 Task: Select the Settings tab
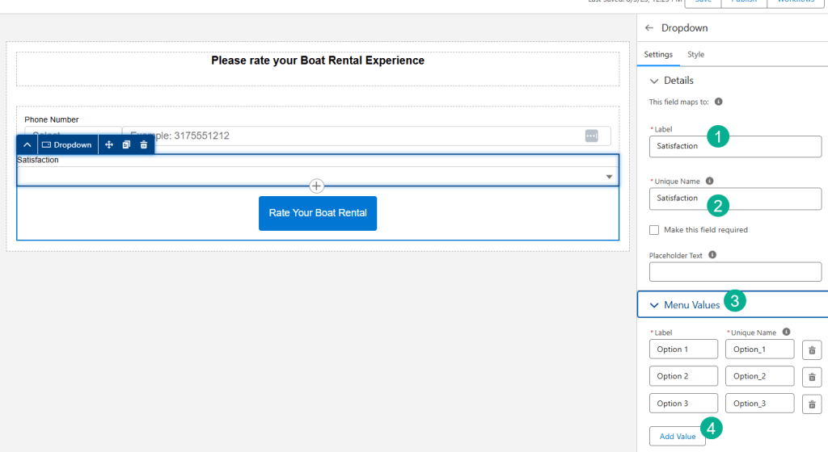(657, 55)
